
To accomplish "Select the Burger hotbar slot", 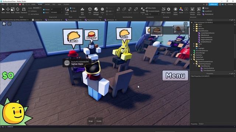I will (91, 121).
